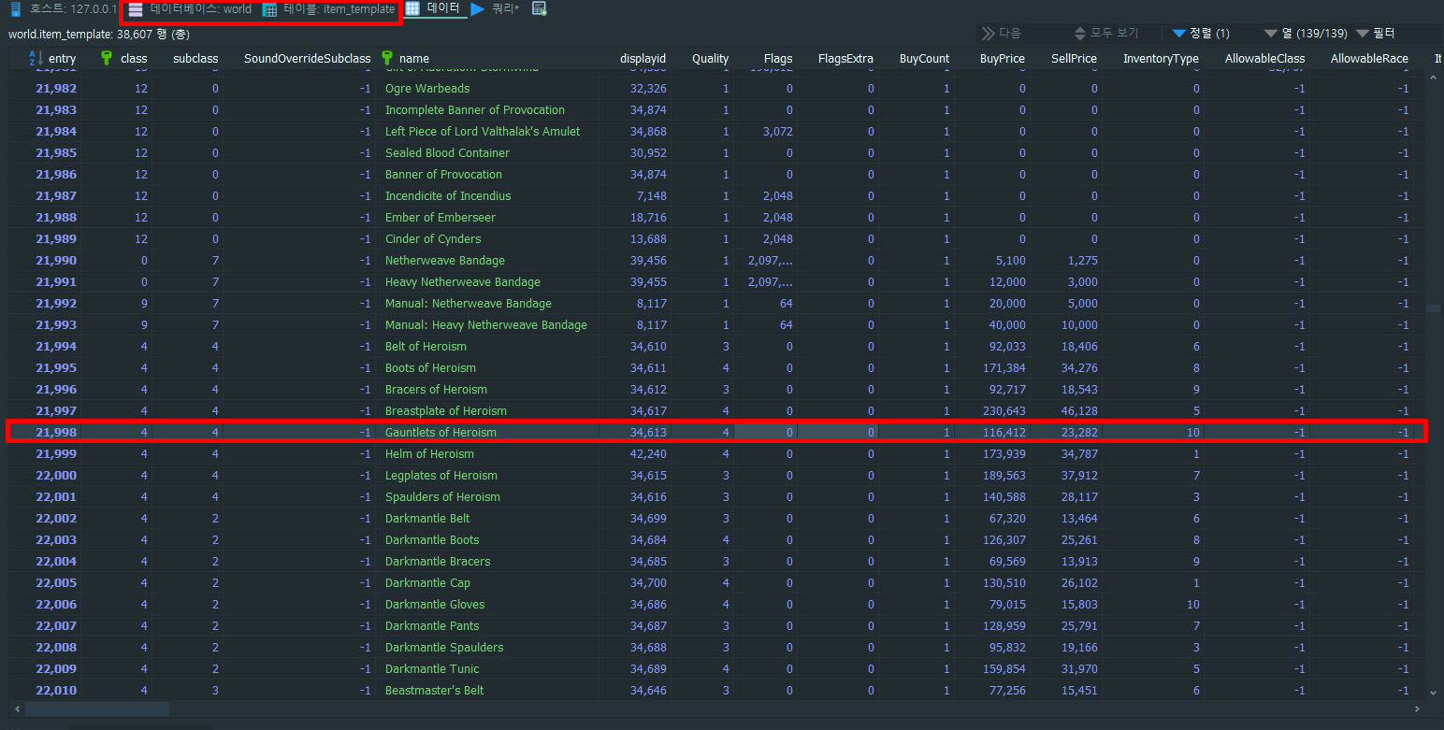Image resolution: width=1444 pixels, height=730 pixels.
Task: Click entry value 21,998
Action: (x=56, y=433)
